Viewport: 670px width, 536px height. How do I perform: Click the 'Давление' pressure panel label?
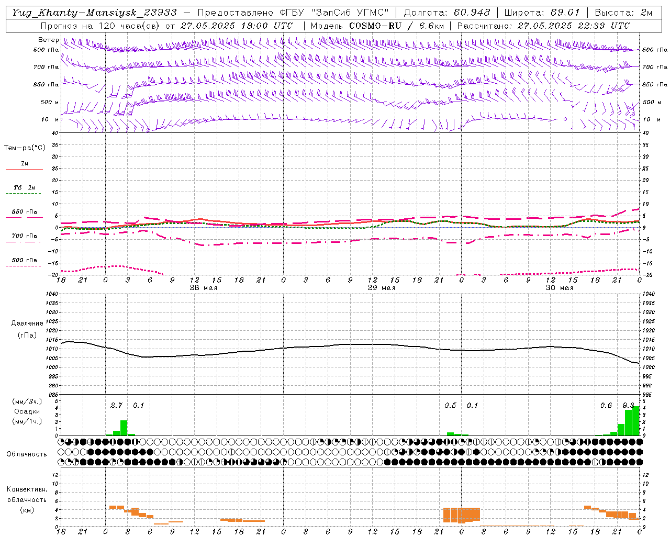pos(27,323)
